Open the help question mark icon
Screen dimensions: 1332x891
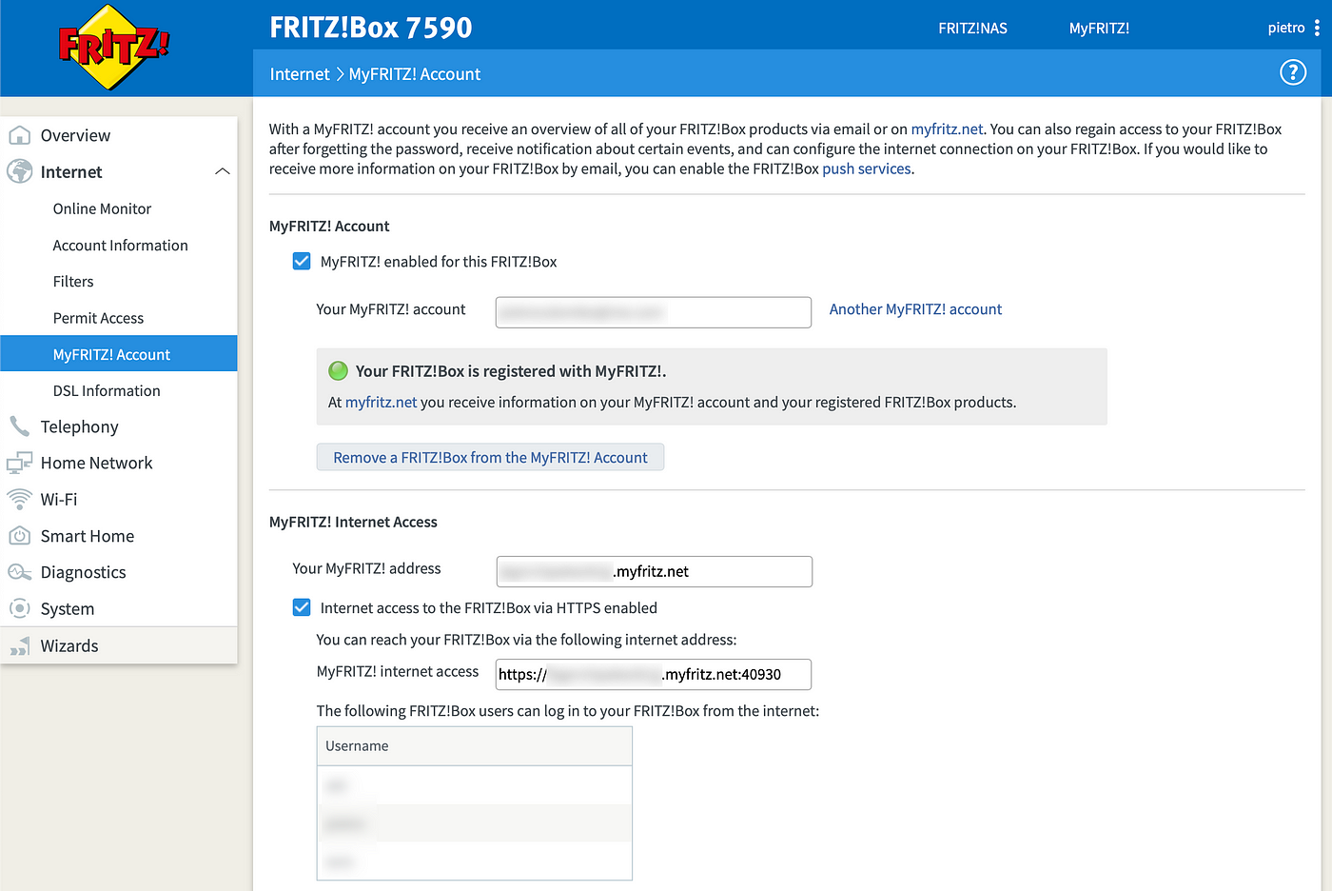[1293, 72]
